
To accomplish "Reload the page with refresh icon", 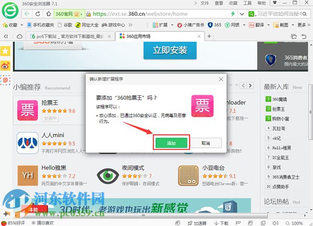I will click(38, 14).
